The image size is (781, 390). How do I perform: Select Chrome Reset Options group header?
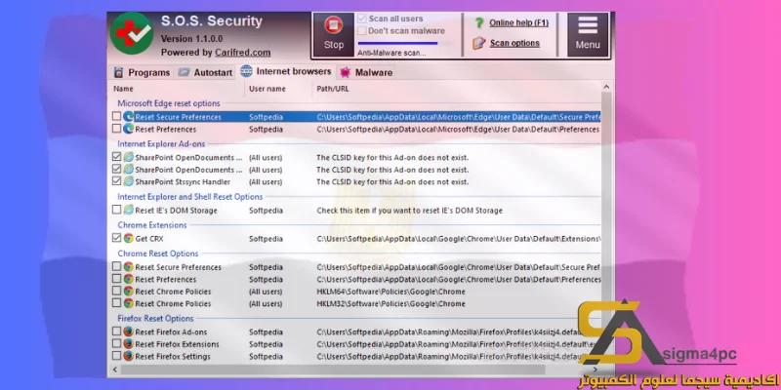pyautogui.click(x=158, y=253)
